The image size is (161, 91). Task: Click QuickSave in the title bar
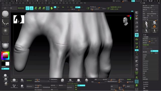(118, 1)
